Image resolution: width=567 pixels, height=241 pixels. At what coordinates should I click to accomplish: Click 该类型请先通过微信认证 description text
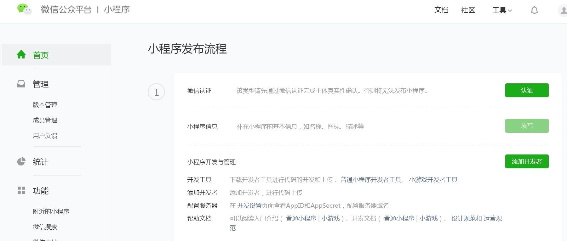point(332,91)
